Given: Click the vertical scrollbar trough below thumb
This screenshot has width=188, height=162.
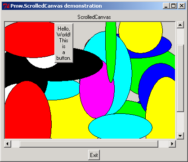Looking at the screenshot, I should tap(180, 122).
